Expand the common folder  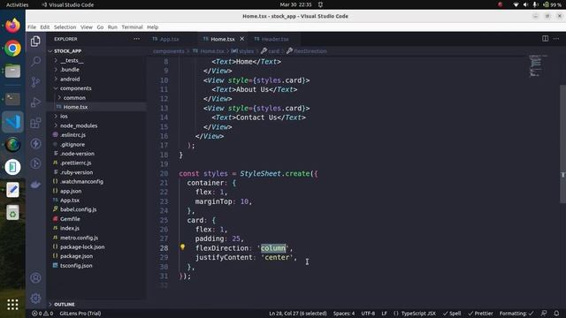coord(74,98)
